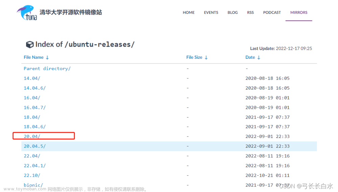
Task: Click date 2022-09-01 22:33 in 20.04.5/ row
Action: point(267,146)
